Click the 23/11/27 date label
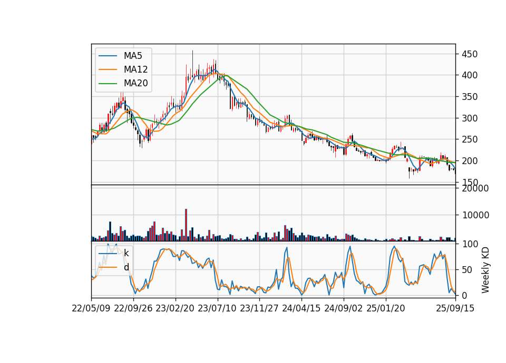The image size is (506, 363). [x=259, y=308]
